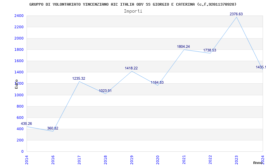Click the y-axis value 400

click(20, 129)
